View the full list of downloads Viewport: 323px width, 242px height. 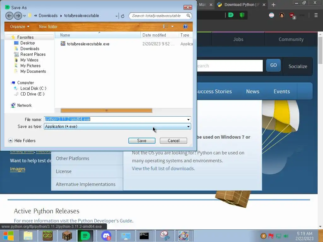tap(163, 169)
